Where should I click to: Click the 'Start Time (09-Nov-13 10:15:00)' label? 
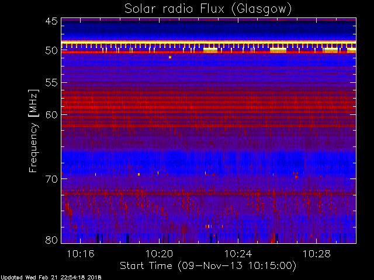208,266
